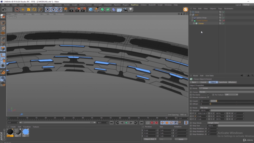Open Object Manager Tags menu
254x143 pixels.
(220, 9)
